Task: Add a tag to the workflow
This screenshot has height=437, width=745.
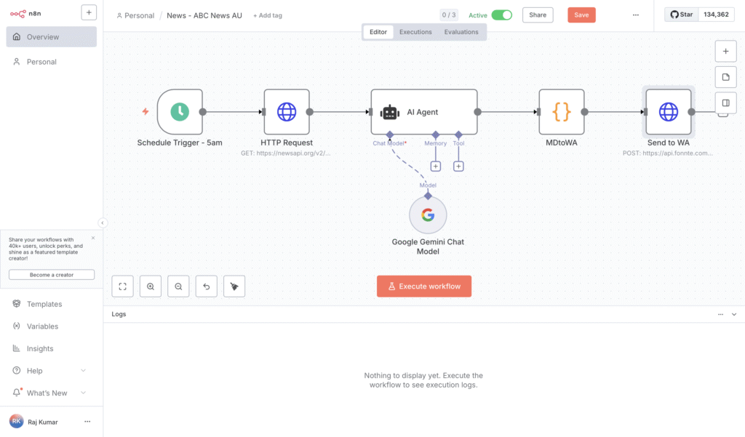Action: pyautogui.click(x=268, y=15)
